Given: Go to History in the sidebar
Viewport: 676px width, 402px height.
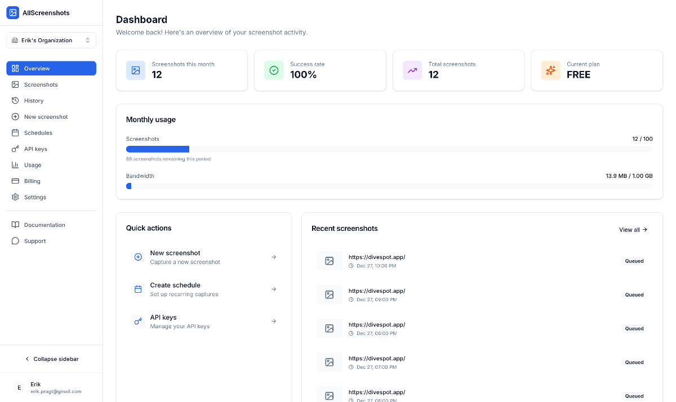Looking at the screenshot, I should (34, 101).
